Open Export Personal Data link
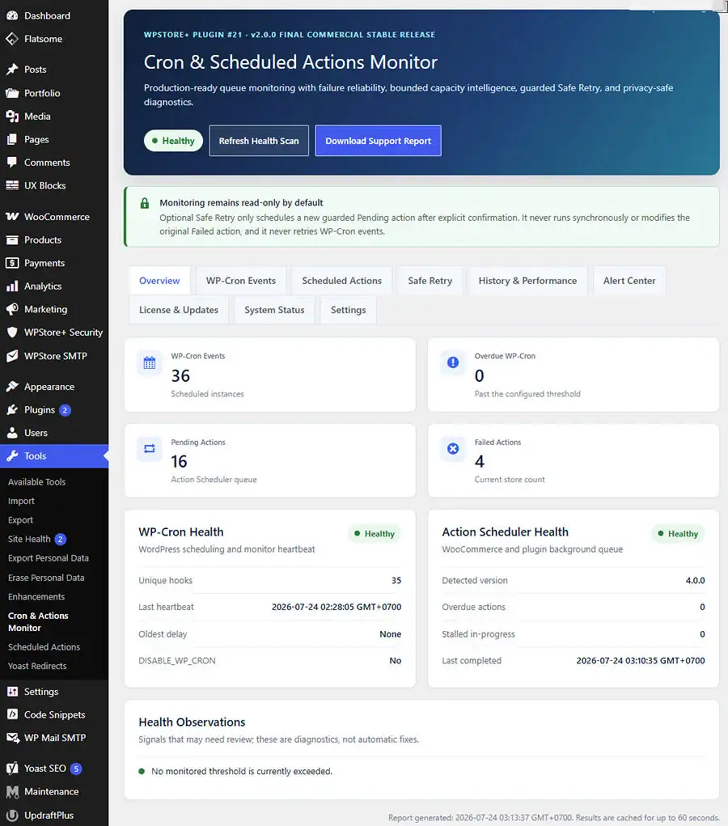The height and width of the screenshot is (826, 728). (49, 558)
